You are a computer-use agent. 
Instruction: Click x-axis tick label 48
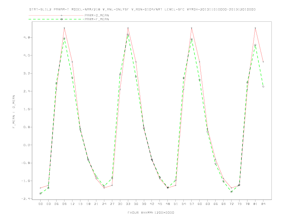point(168,204)
